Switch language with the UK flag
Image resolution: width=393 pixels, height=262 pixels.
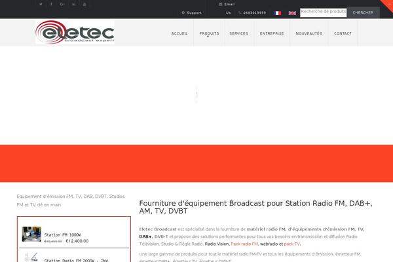pyautogui.click(x=292, y=13)
